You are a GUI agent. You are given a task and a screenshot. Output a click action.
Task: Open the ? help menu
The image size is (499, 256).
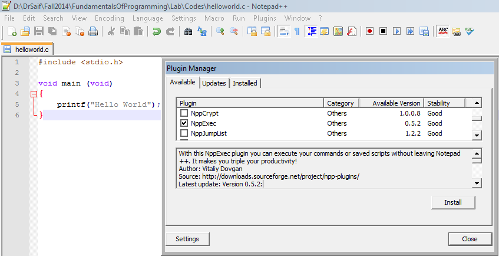(320, 18)
